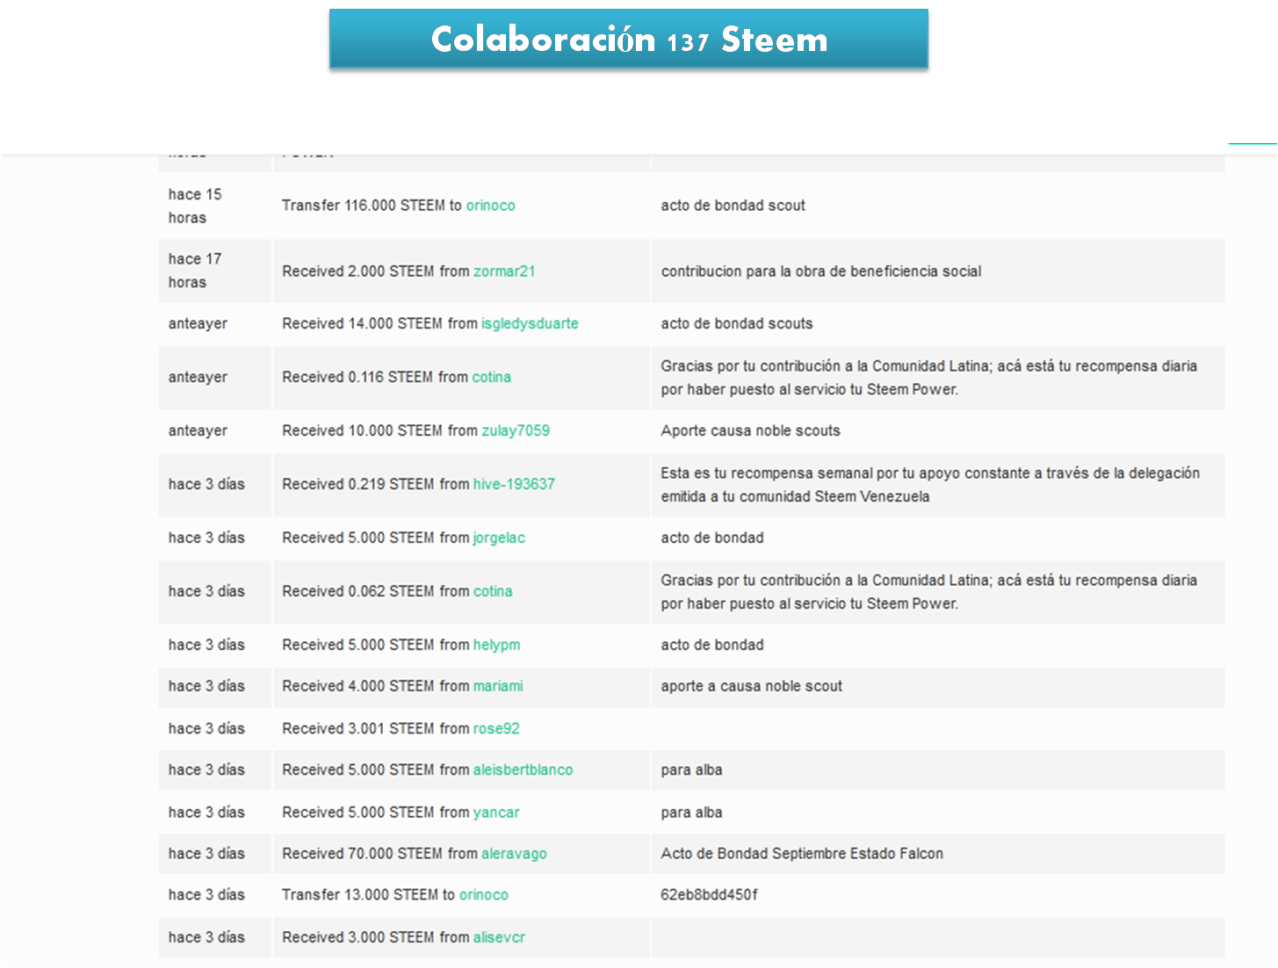Select the text "Received 0.219 STEEM from"
This screenshot has height=968, width=1278.
click(376, 484)
